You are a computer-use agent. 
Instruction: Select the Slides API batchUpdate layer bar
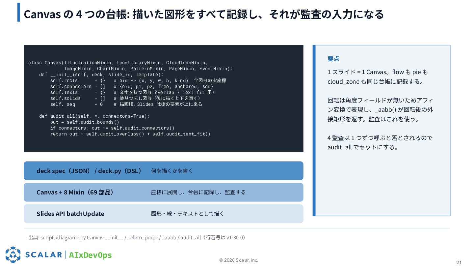pos(163,214)
